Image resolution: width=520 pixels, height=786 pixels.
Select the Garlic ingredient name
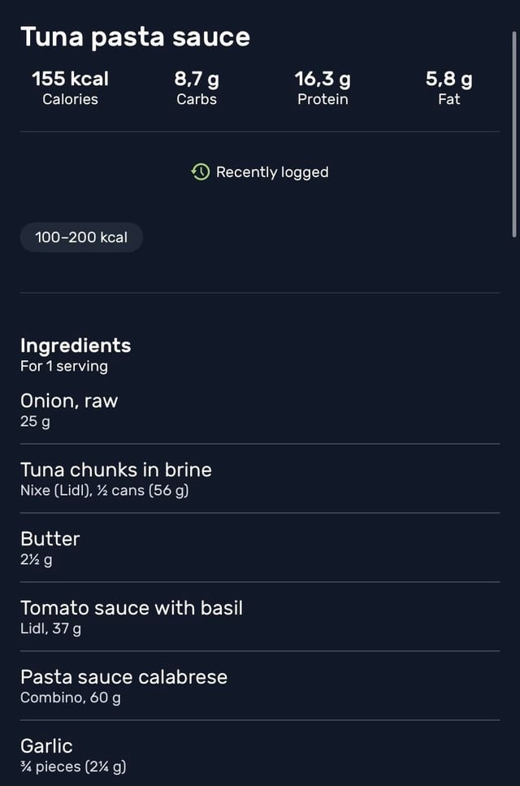click(46, 746)
